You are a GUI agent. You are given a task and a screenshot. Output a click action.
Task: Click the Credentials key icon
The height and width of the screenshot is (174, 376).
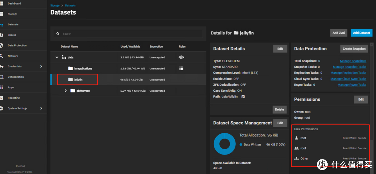1,66
